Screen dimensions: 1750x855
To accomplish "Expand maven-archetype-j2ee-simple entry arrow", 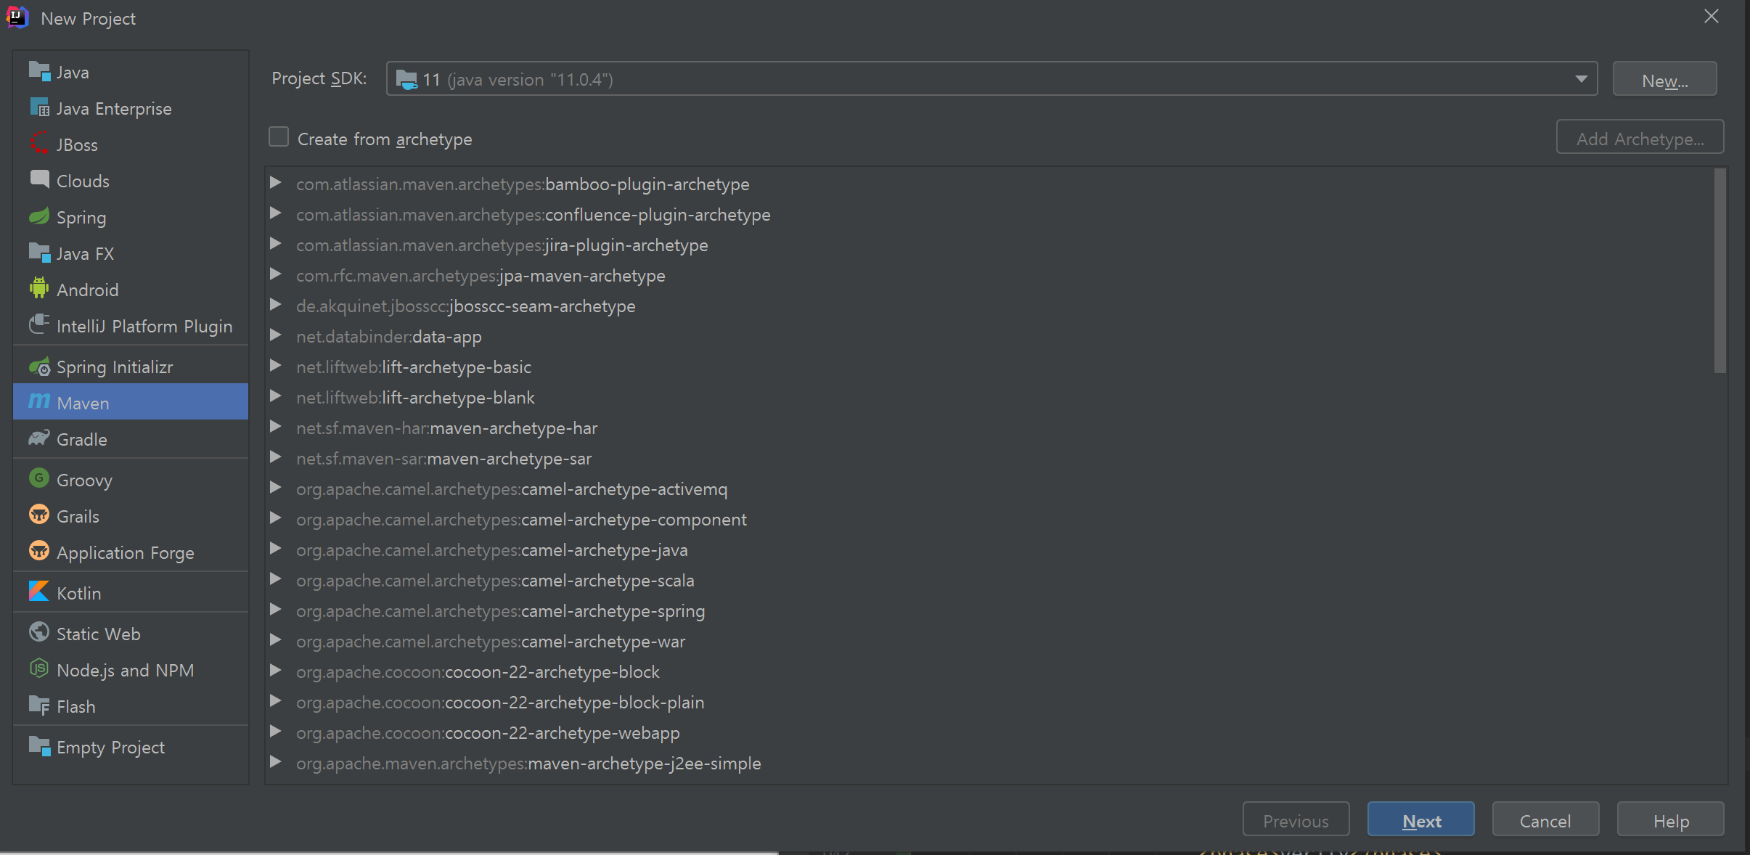I will [276, 762].
